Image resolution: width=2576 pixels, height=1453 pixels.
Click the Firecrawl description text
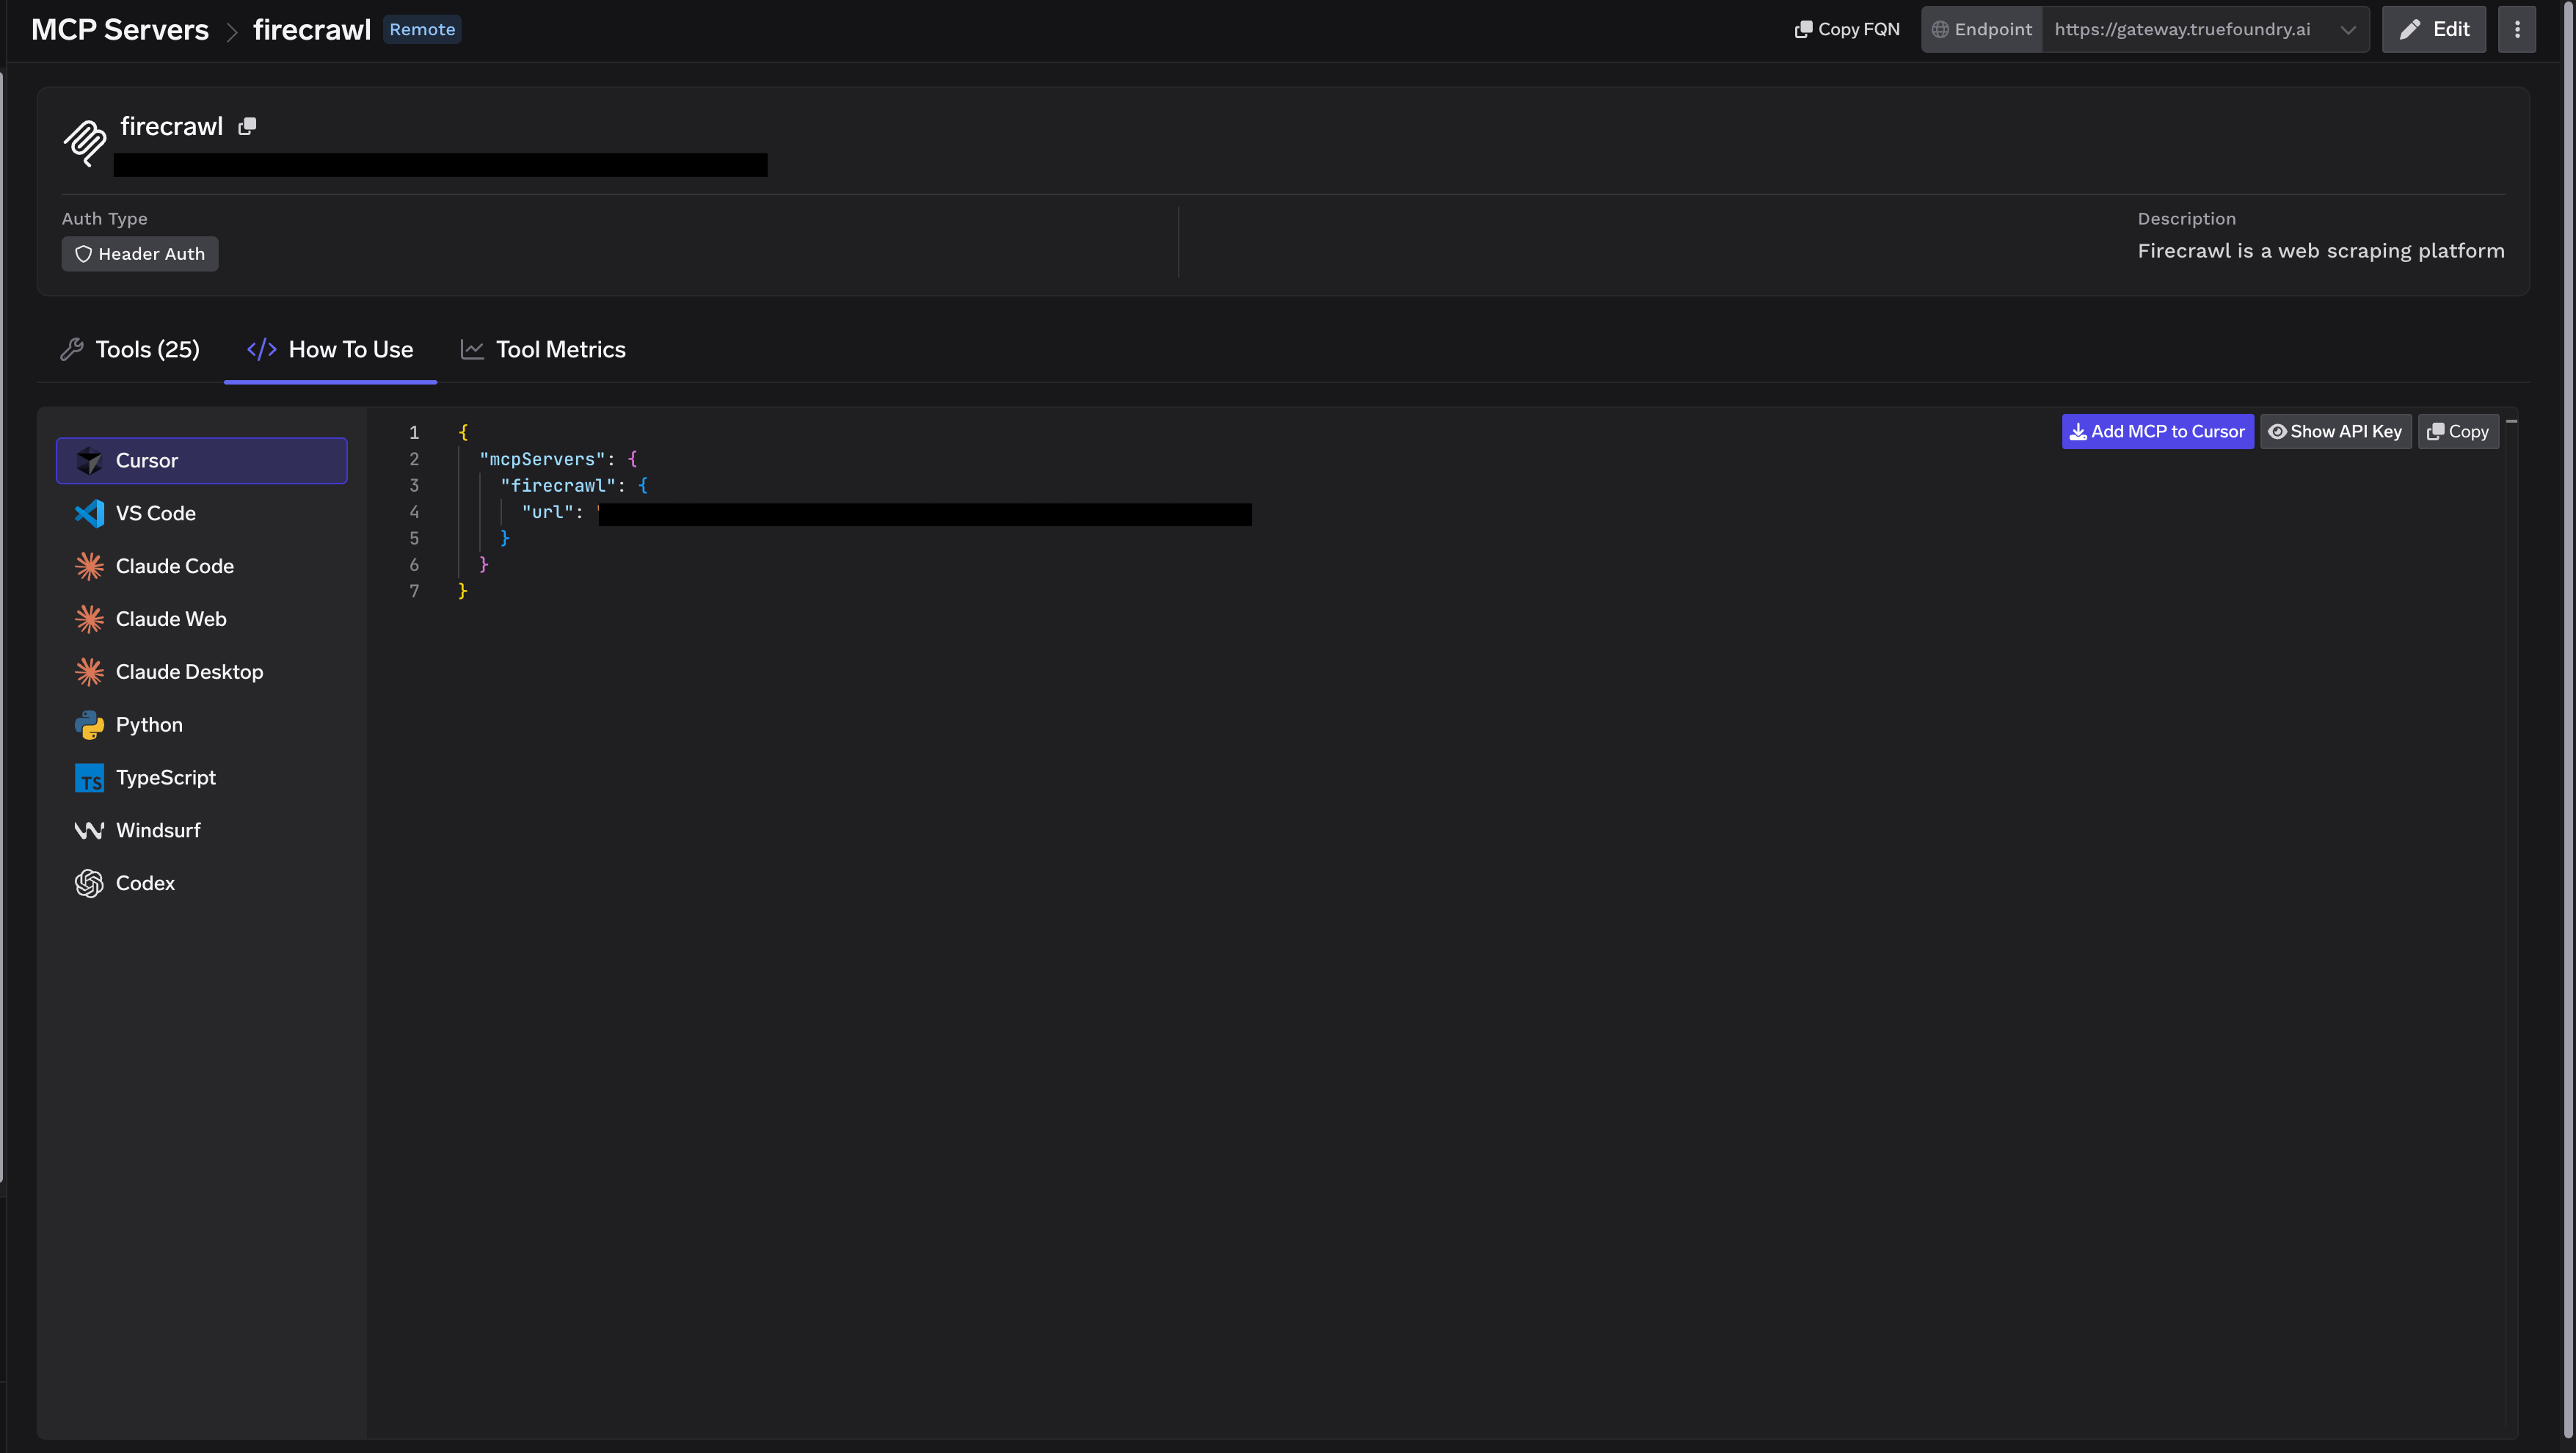tap(2321, 251)
